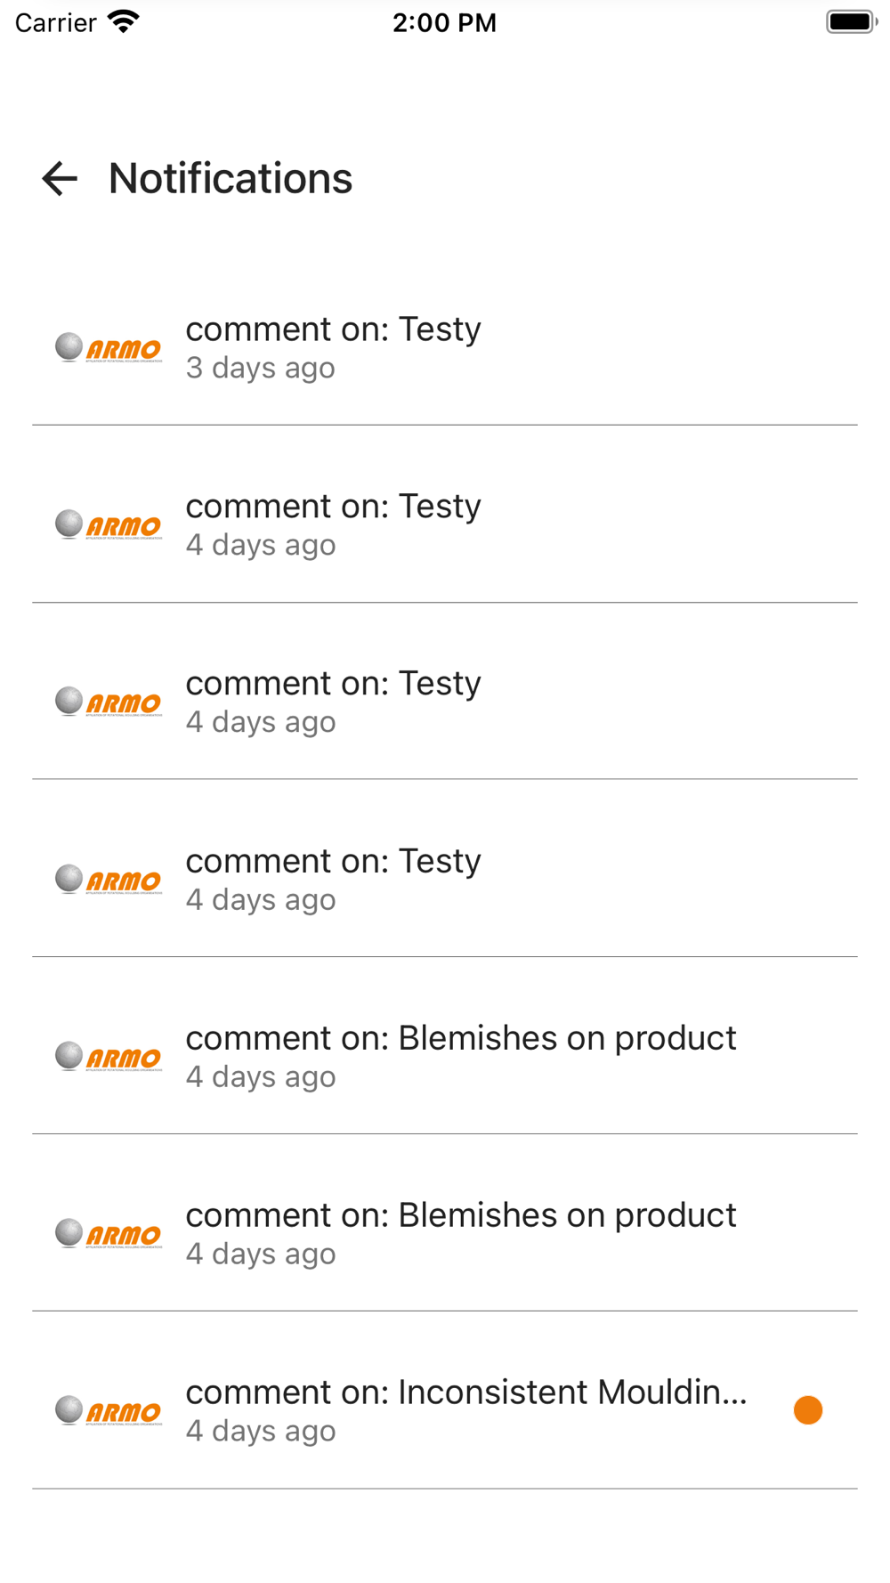890x1583 pixels.
Task: Open the "Inconsistent Mouldin..." comment notification
Action: coord(465,1392)
